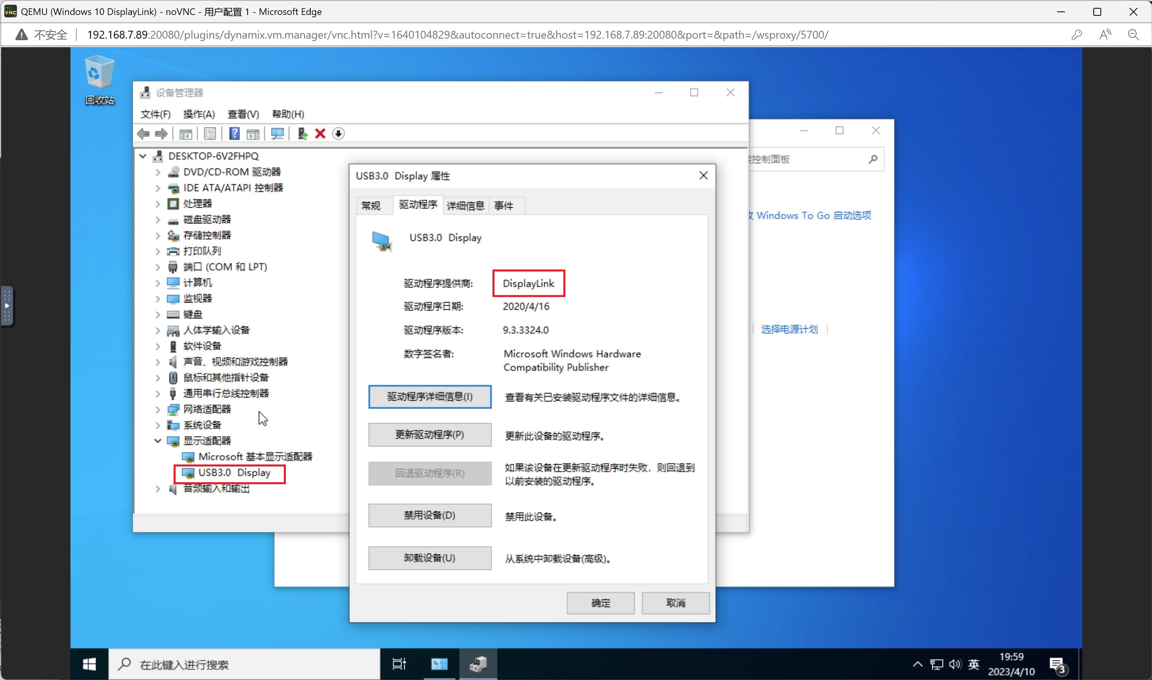Click the 更新驱动程序(P) button
Screen dimensions: 1152x680
[430, 435]
